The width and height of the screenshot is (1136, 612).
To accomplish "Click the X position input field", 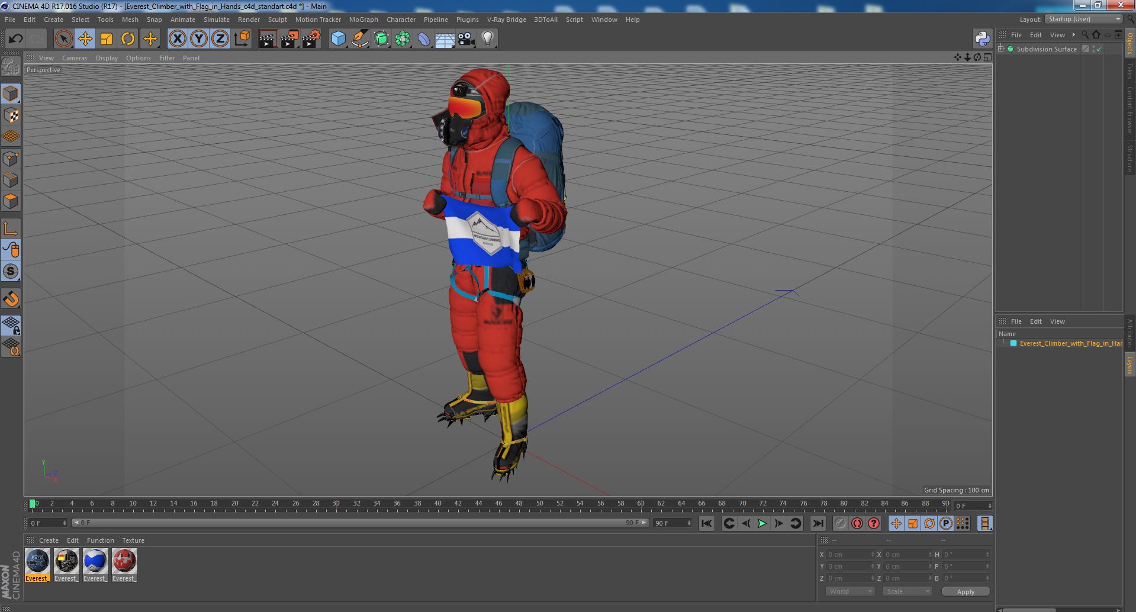I will 850,555.
